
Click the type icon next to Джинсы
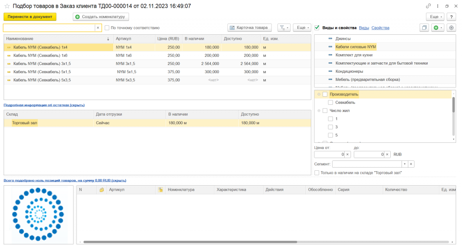(x=330, y=39)
